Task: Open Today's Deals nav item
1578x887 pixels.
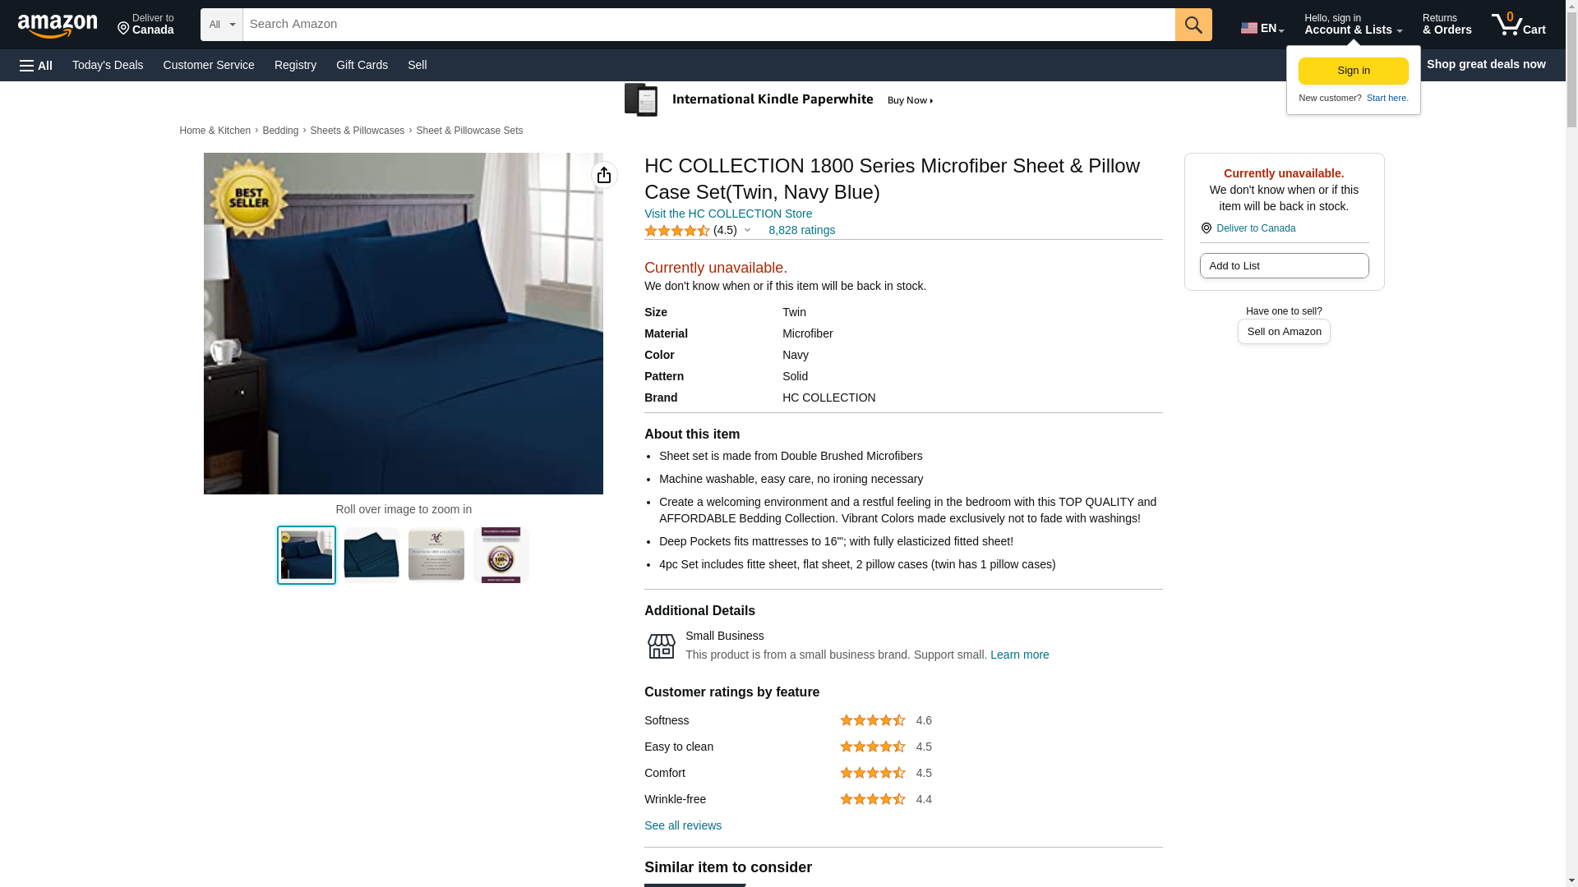Action: click(x=108, y=65)
